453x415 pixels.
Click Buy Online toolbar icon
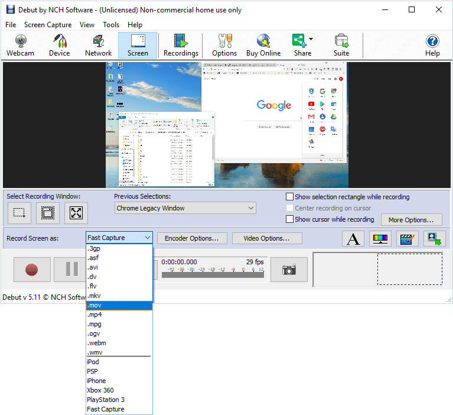[263, 46]
